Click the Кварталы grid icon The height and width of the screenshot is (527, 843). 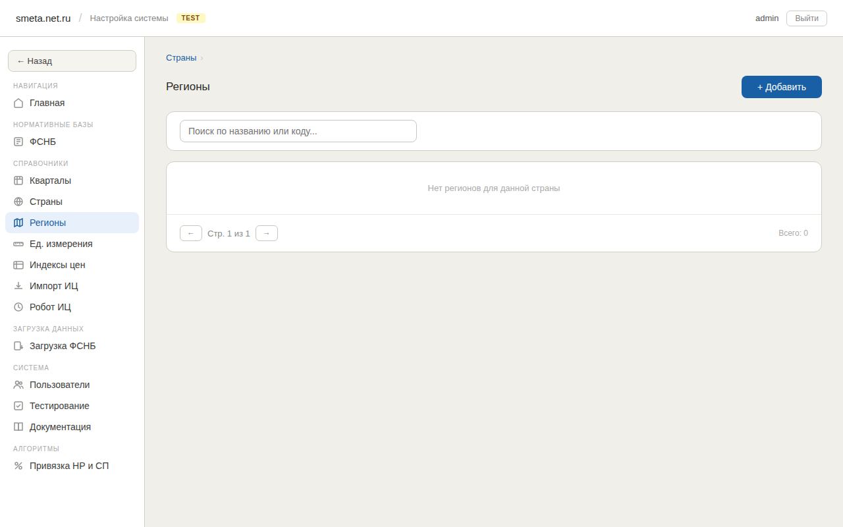(18, 180)
